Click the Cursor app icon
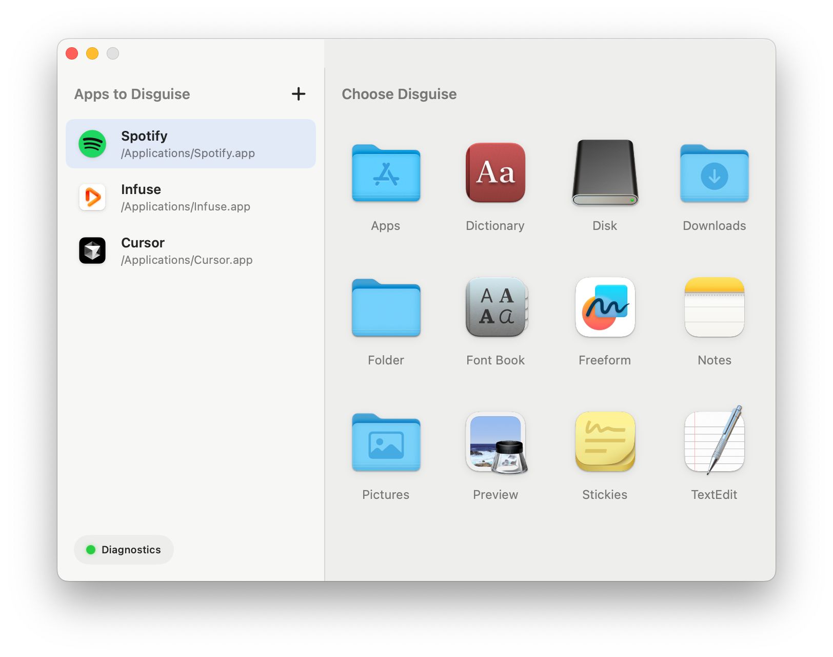Screen dimensions: 833x657 92,250
